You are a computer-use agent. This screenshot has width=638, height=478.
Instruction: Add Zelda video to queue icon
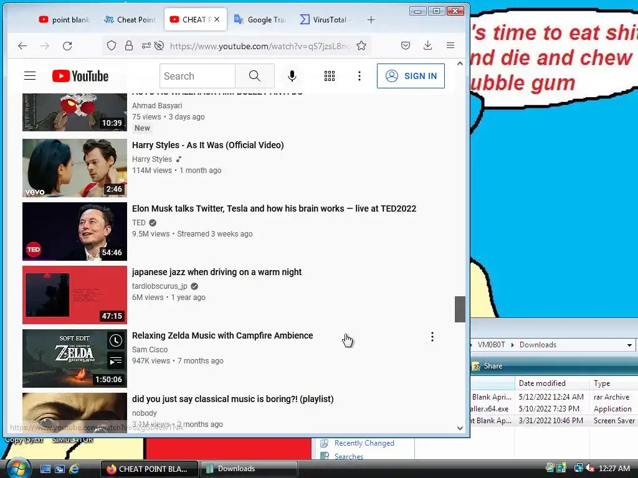pyautogui.click(x=116, y=360)
